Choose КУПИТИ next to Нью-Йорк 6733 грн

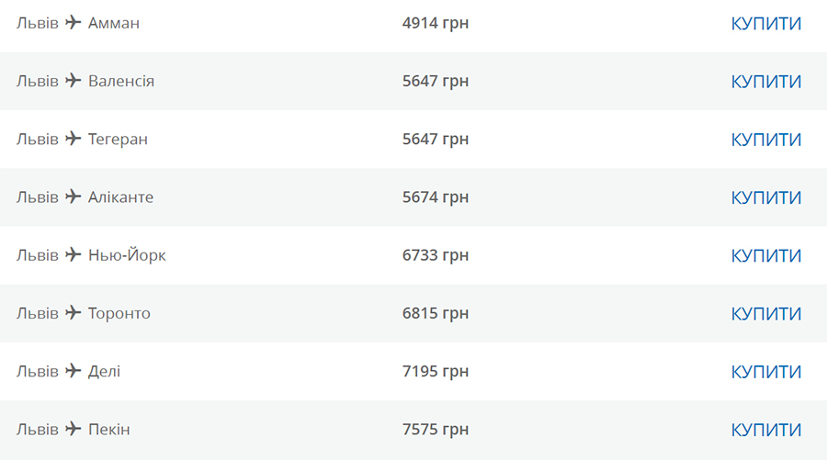tap(765, 255)
